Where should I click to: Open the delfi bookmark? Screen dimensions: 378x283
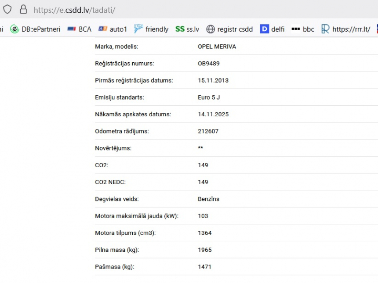[272, 29]
